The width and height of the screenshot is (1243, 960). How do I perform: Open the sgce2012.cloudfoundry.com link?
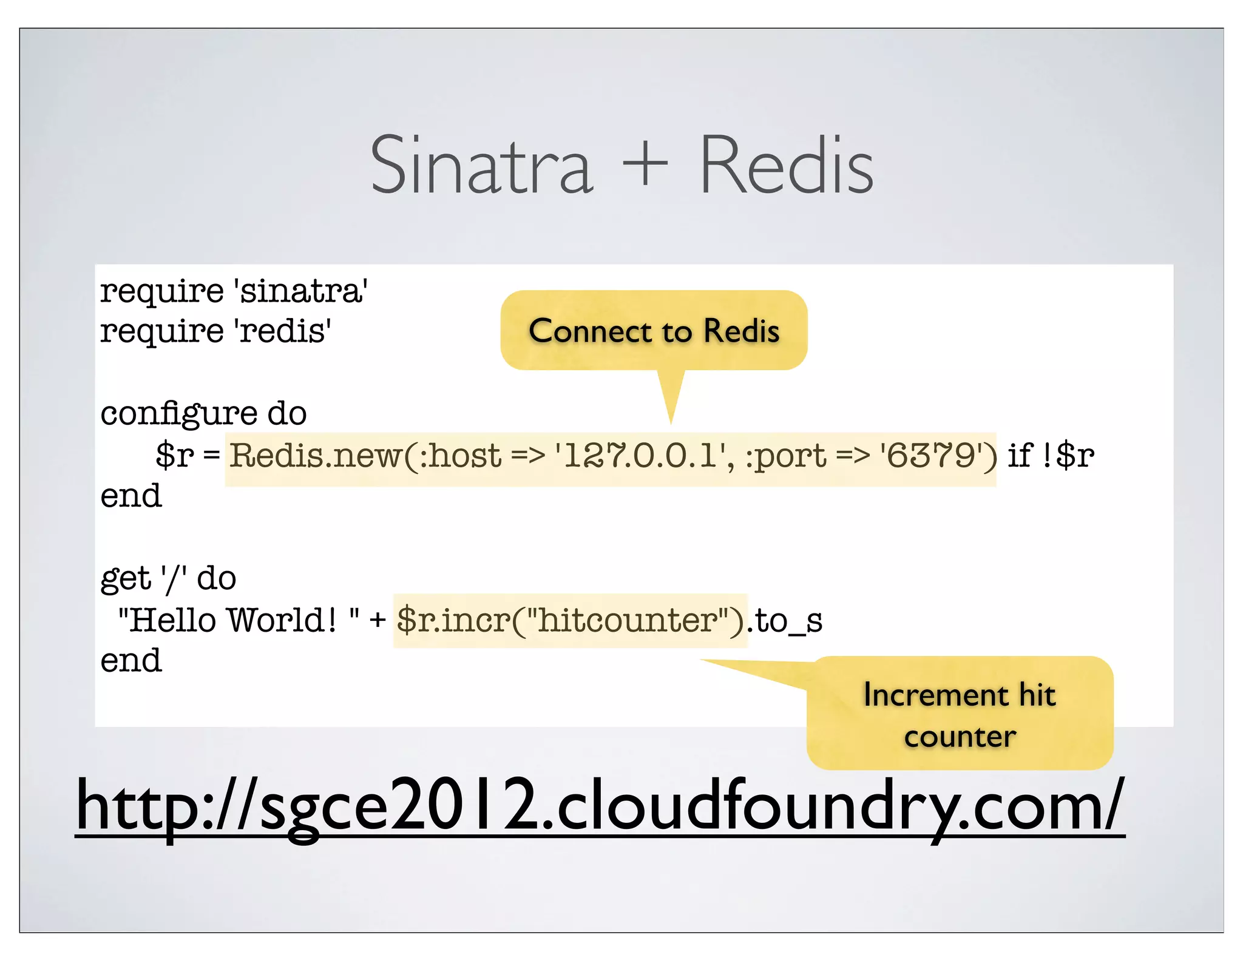tap(600, 810)
